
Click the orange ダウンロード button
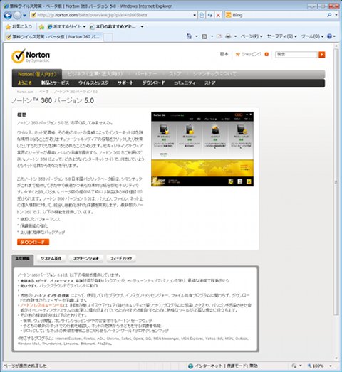pyautogui.click(x=33, y=243)
